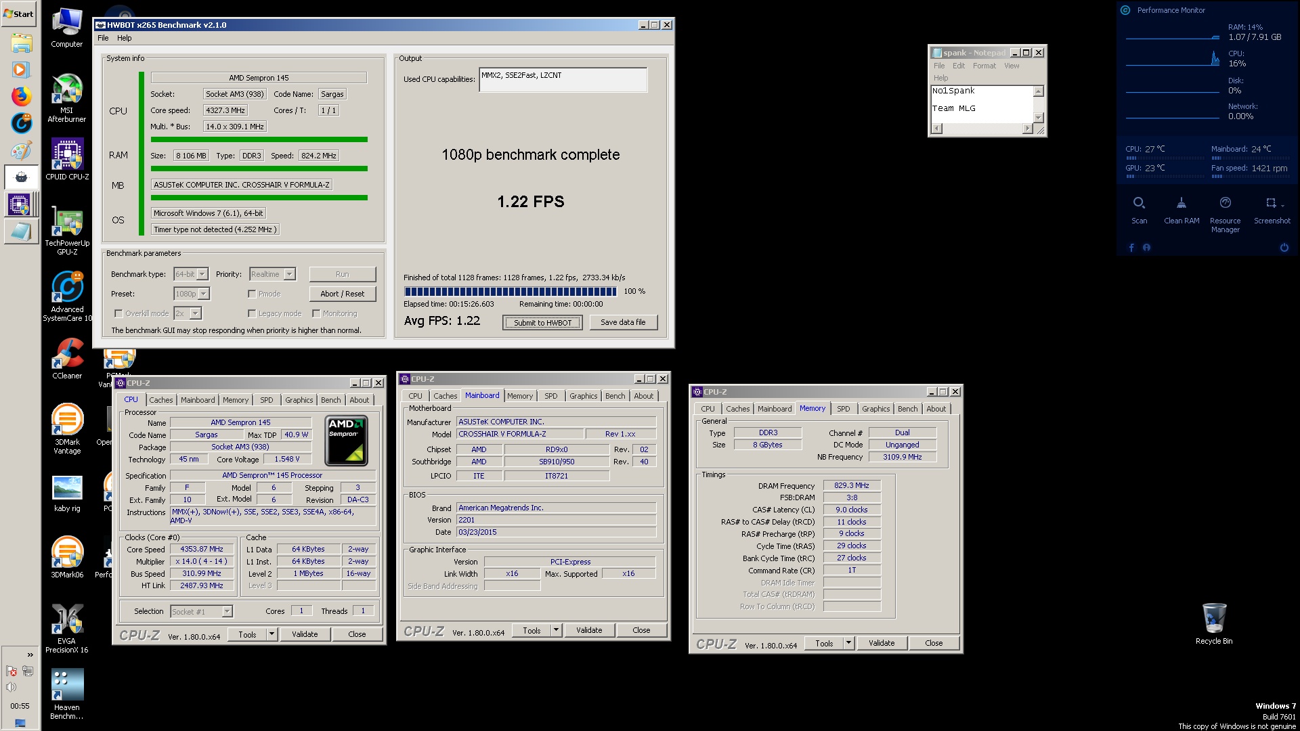Screen dimensions: 1300x731
Task: Open the Firefox taskbar icon
Action: pyautogui.click(x=21, y=96)
